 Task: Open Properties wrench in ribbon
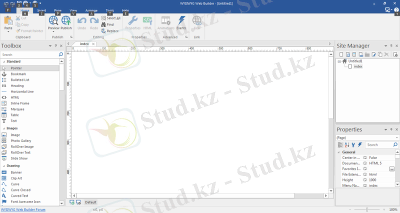133,23
